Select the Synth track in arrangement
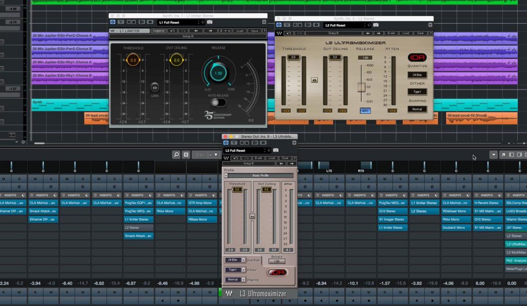Image resolution: width=527 pixels, height=306 pixels. click(70, 105)
